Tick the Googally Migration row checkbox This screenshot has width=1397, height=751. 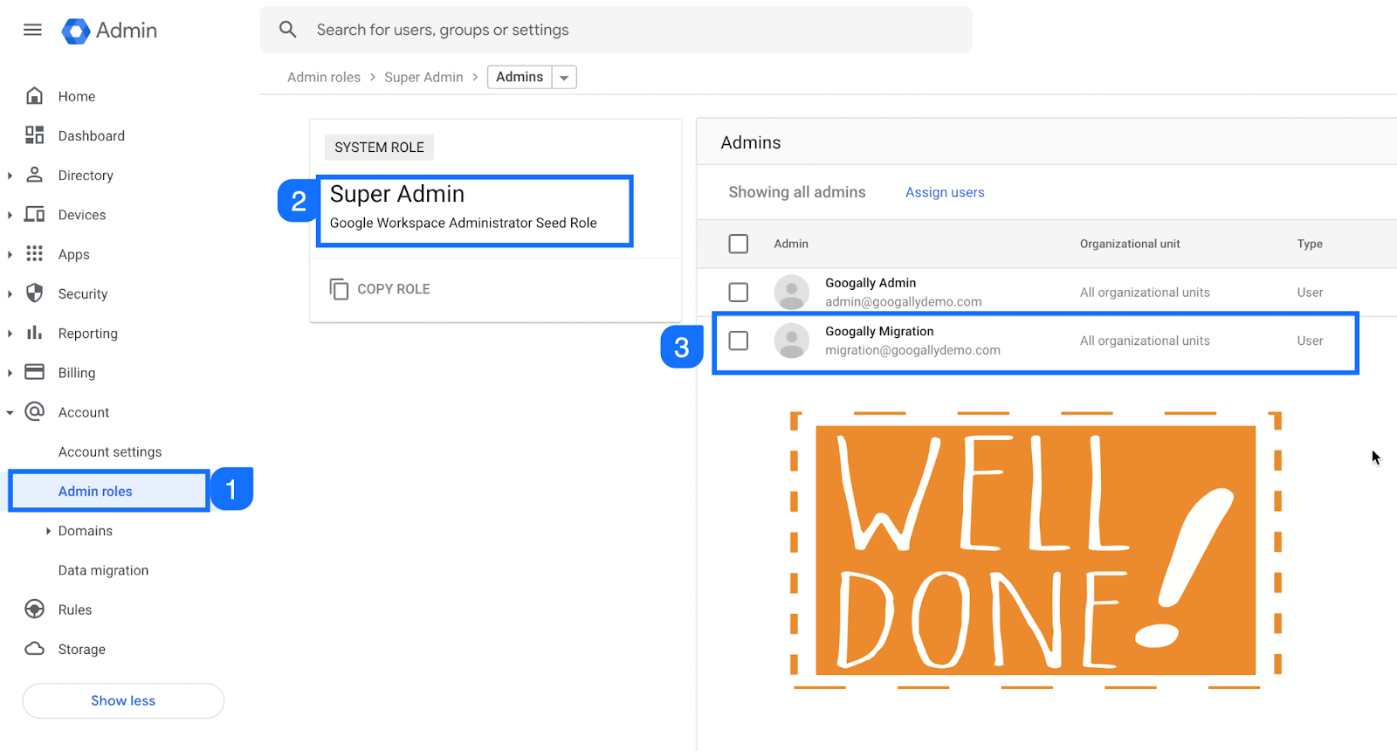tap(739, 340)
